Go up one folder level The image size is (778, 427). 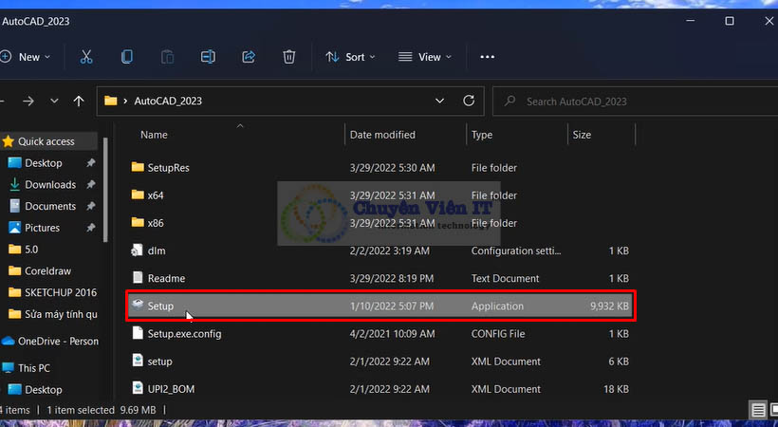[x=80, y=101]
